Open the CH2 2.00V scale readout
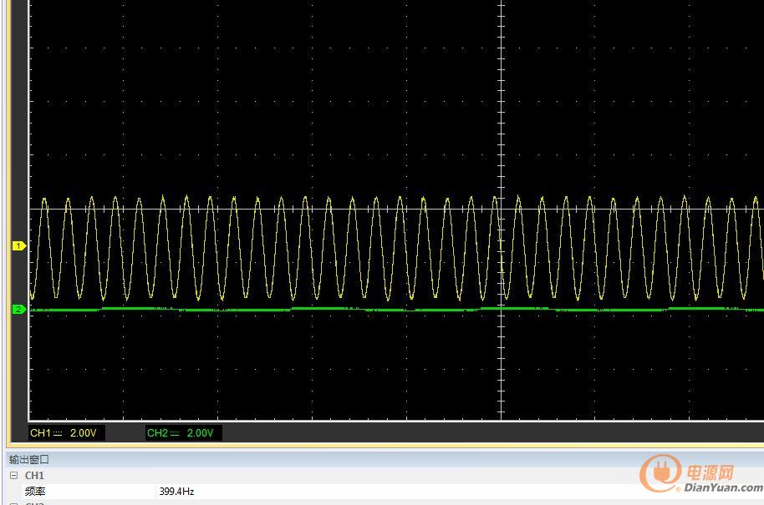Screen dimensions: 764x505 point(199,433)
